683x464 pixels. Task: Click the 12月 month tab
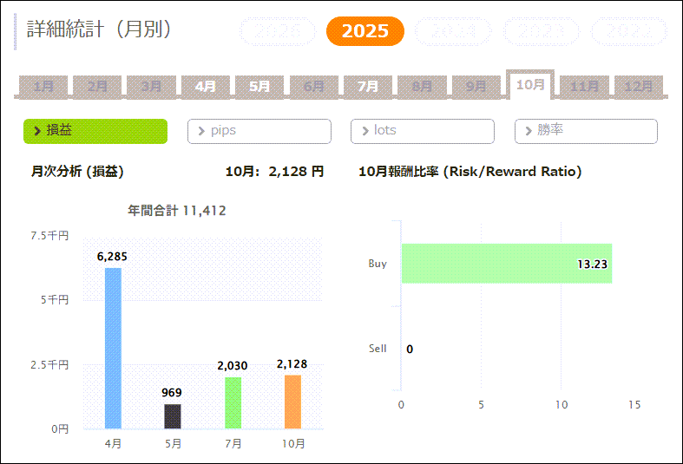click(639, 86)
